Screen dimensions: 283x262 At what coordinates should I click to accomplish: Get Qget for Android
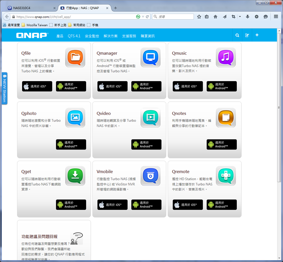pyautogui.click(x=71, y=205)
